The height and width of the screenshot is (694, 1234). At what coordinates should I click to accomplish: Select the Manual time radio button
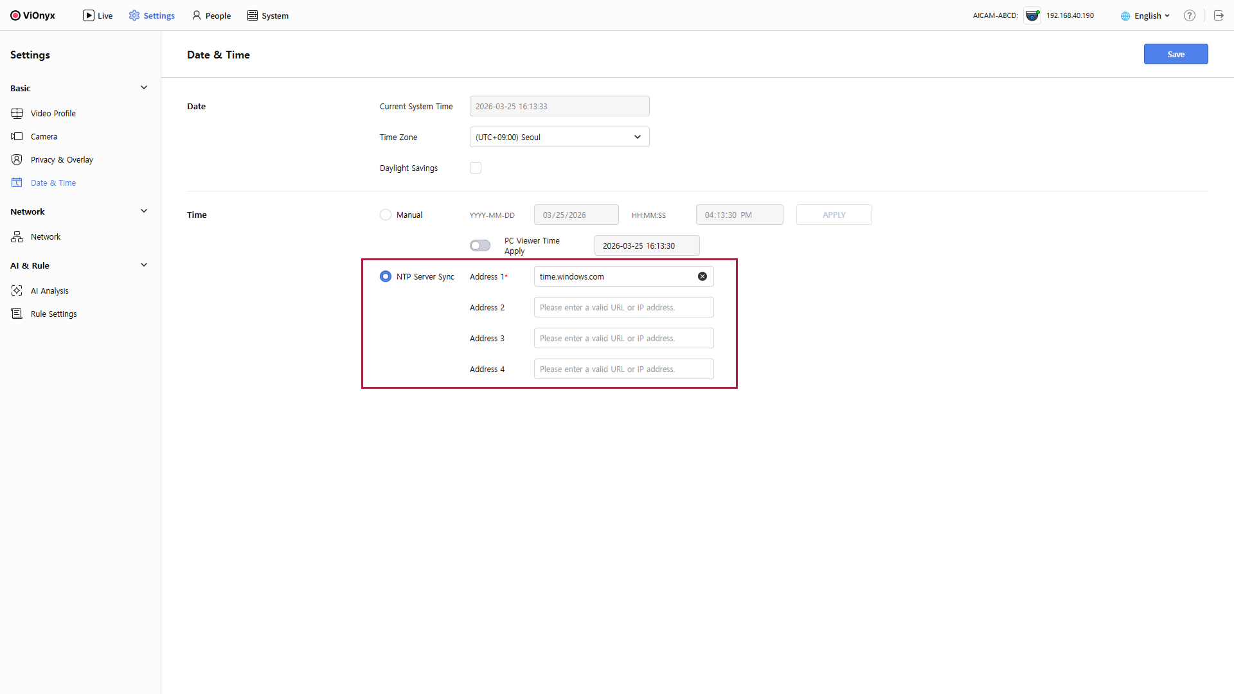tap(386, 215)
